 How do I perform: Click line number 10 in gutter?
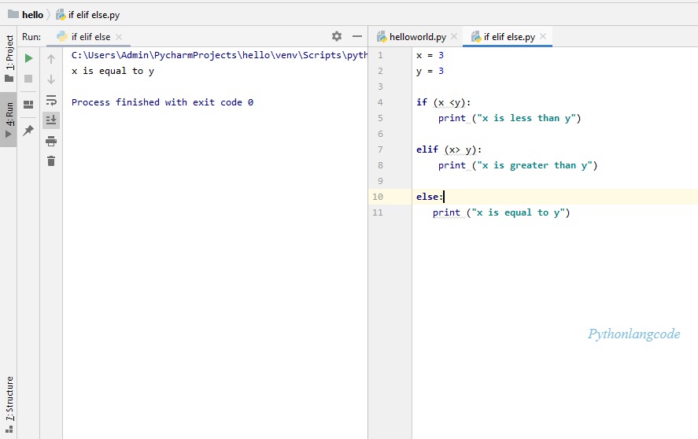tap(378, 197)
